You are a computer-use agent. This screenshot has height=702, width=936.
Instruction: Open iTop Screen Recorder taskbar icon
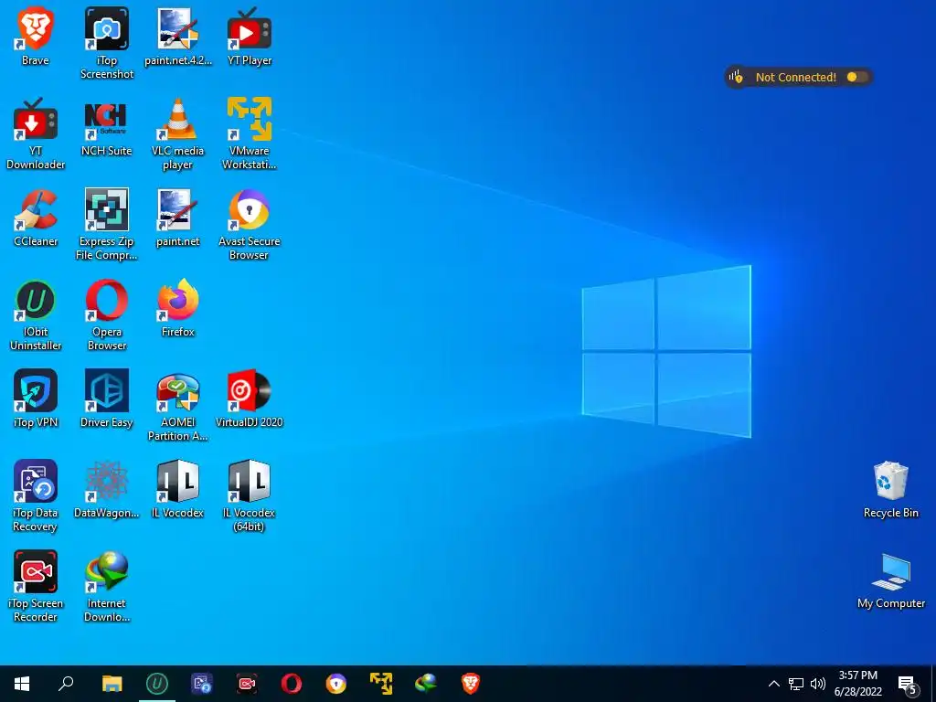point(247,684)
